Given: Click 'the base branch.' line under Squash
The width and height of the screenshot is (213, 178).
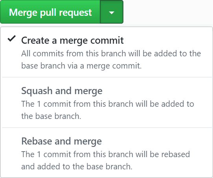Looking at the screenshot, I should tap(51, 116).
